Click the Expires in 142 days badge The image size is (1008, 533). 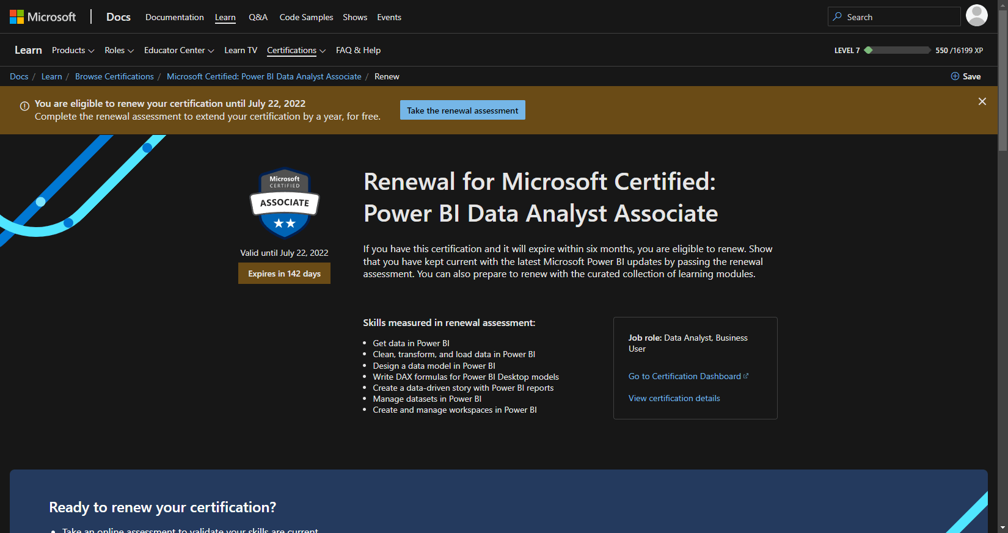coord(284,274)
